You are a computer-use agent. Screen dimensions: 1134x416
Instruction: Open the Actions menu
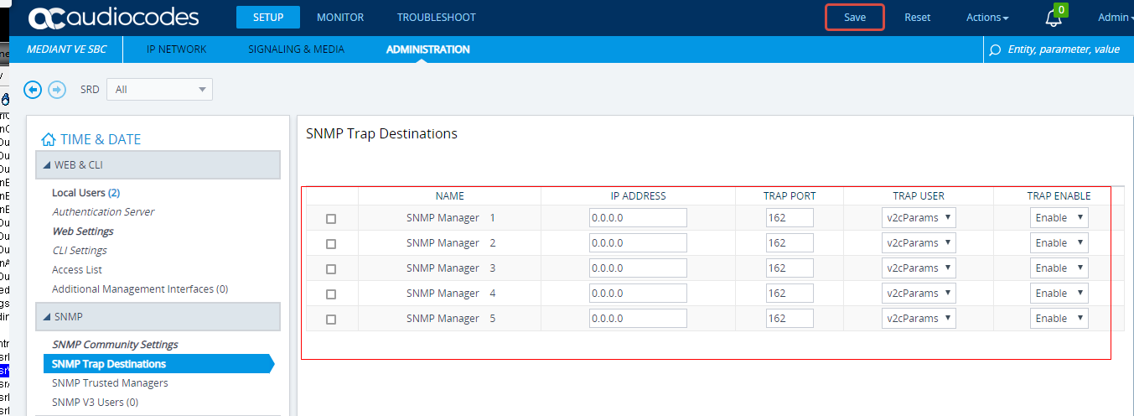986,18
